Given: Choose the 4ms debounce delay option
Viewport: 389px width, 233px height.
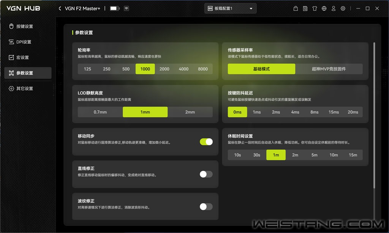Looking at the screenshot, I should pyautogui.click(x=295, y=112).
